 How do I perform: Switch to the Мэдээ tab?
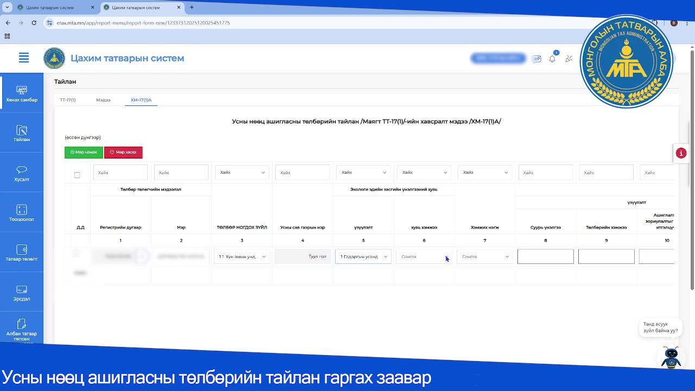[x=103, y=100]
